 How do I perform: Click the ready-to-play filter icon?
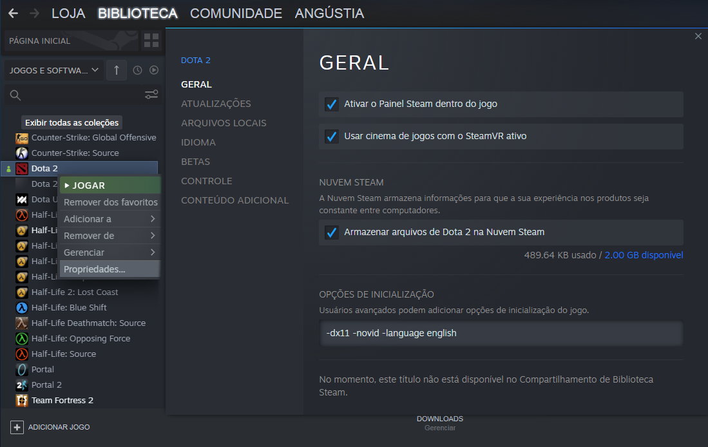[x=154, y=70]
